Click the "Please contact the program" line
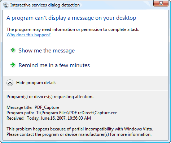The image size is (171, 143). [79, 134]
